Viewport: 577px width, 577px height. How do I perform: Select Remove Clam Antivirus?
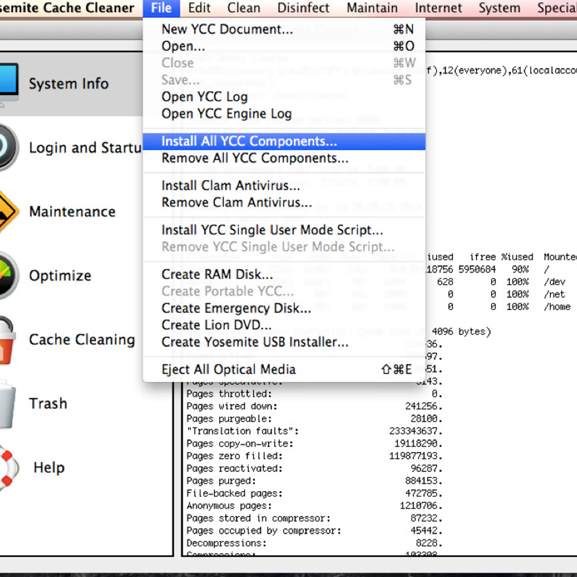click(284, 202)
